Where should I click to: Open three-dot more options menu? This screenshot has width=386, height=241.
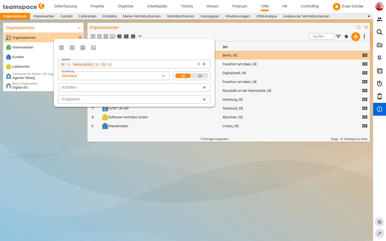364,36
